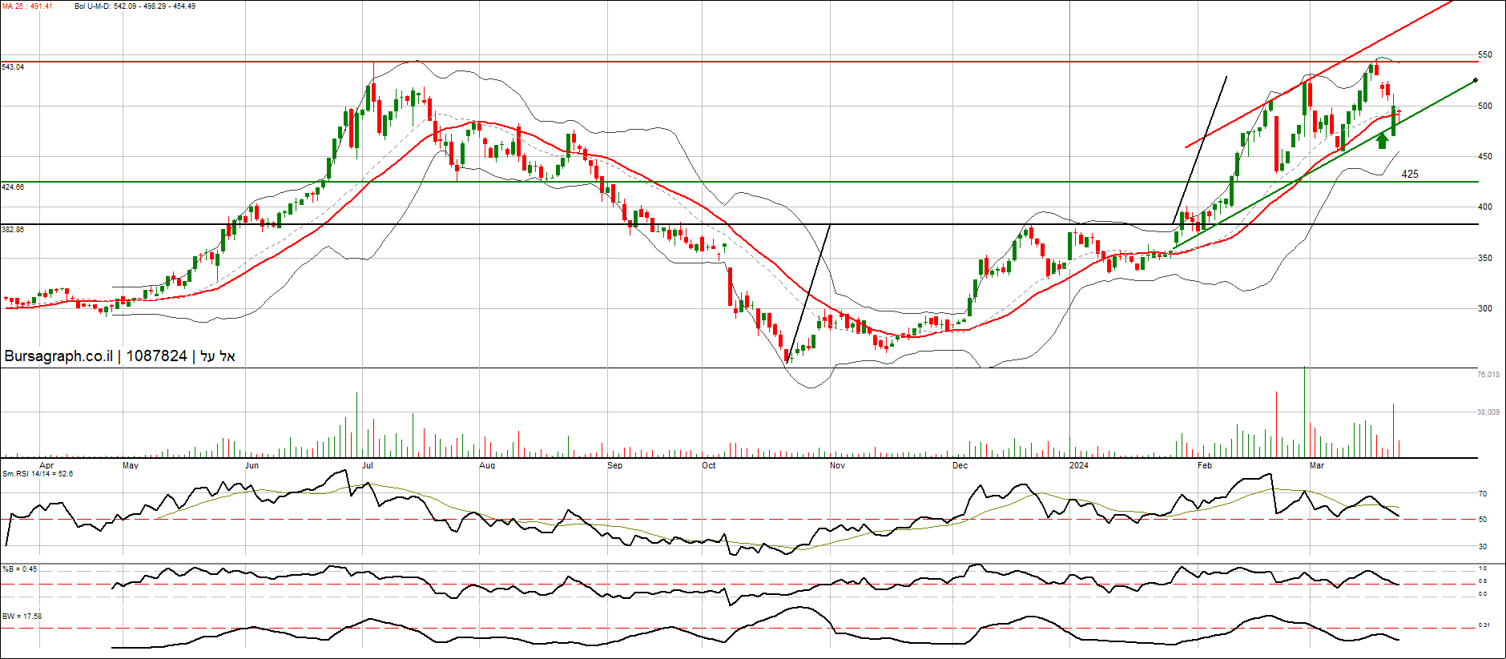Click the 76,018 volume axis label

pyautogui.click(x=1488, y=375)
